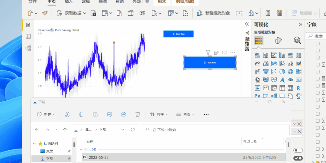Click the 在 下载 中搜索 search box
This screenshot has width=326, height=163.
215,130
